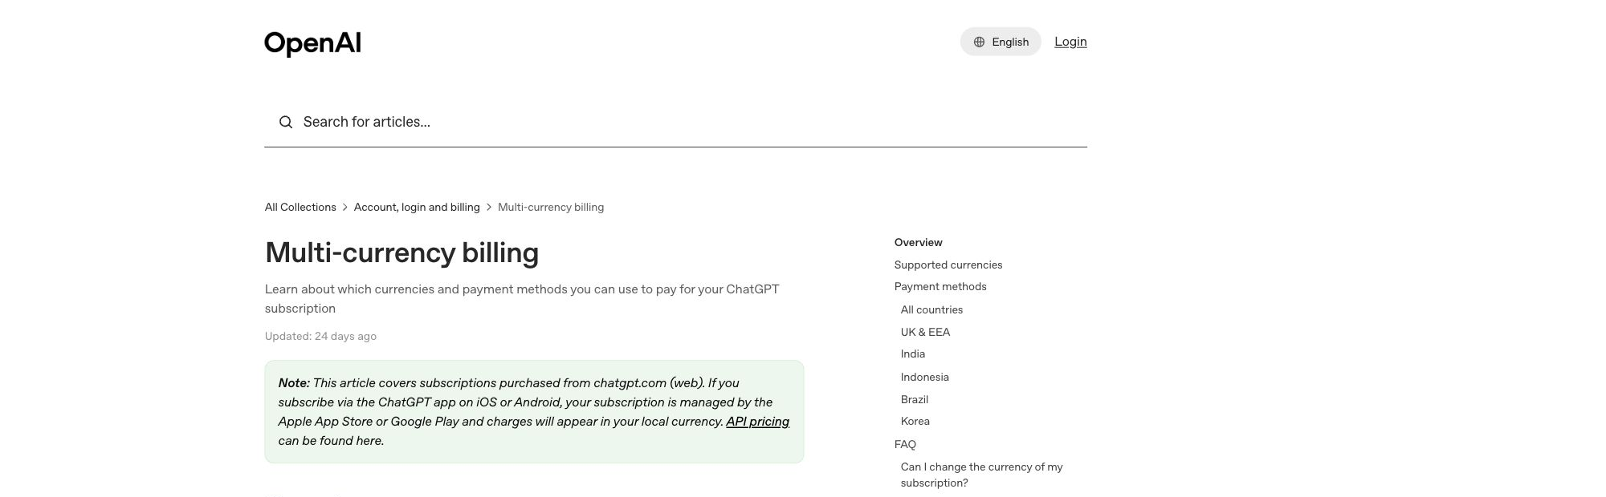Screen dimensions: 1606x497
Task: Open the FAQ section link
Action: pyautogui.click(x=905, y=444)
